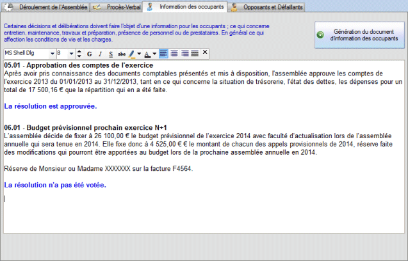This screenshot has width=408, height=261.
Task: Center-align the text
Action: point(174,54)
